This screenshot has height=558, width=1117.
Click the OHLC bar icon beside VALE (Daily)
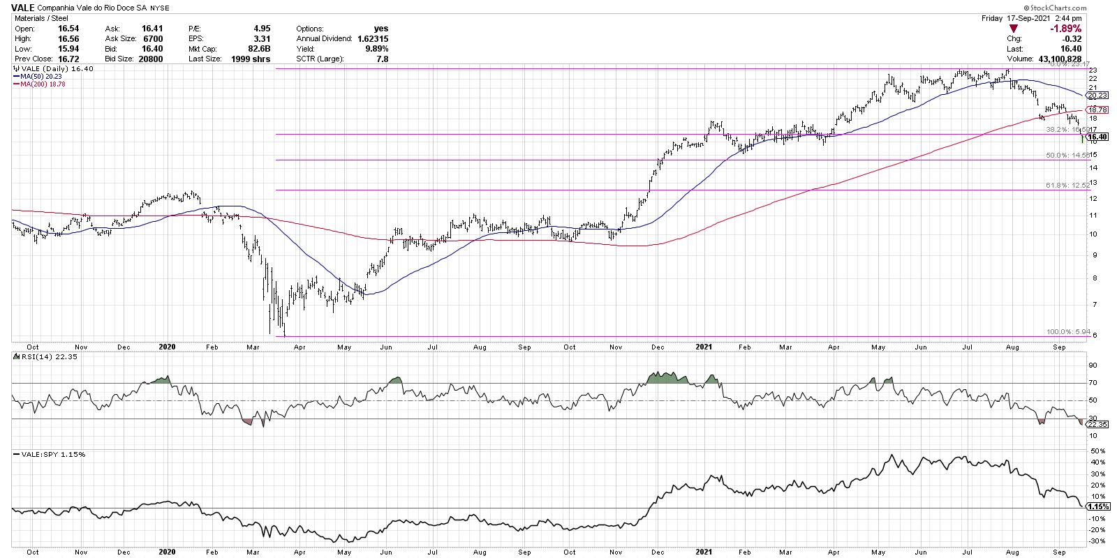[x=17, y=69]
